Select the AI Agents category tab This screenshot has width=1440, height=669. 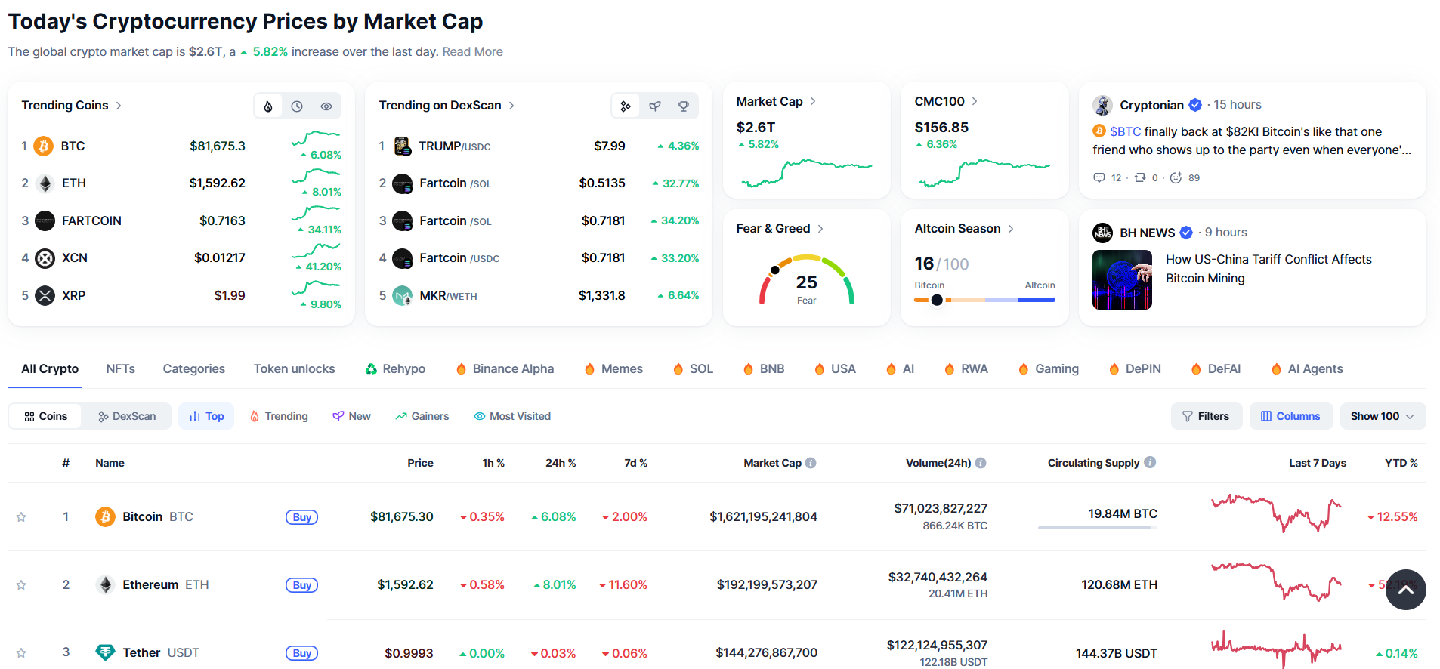(1307, 368)
